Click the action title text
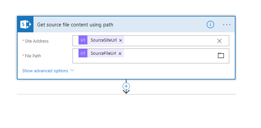 [x=75, y=25]
